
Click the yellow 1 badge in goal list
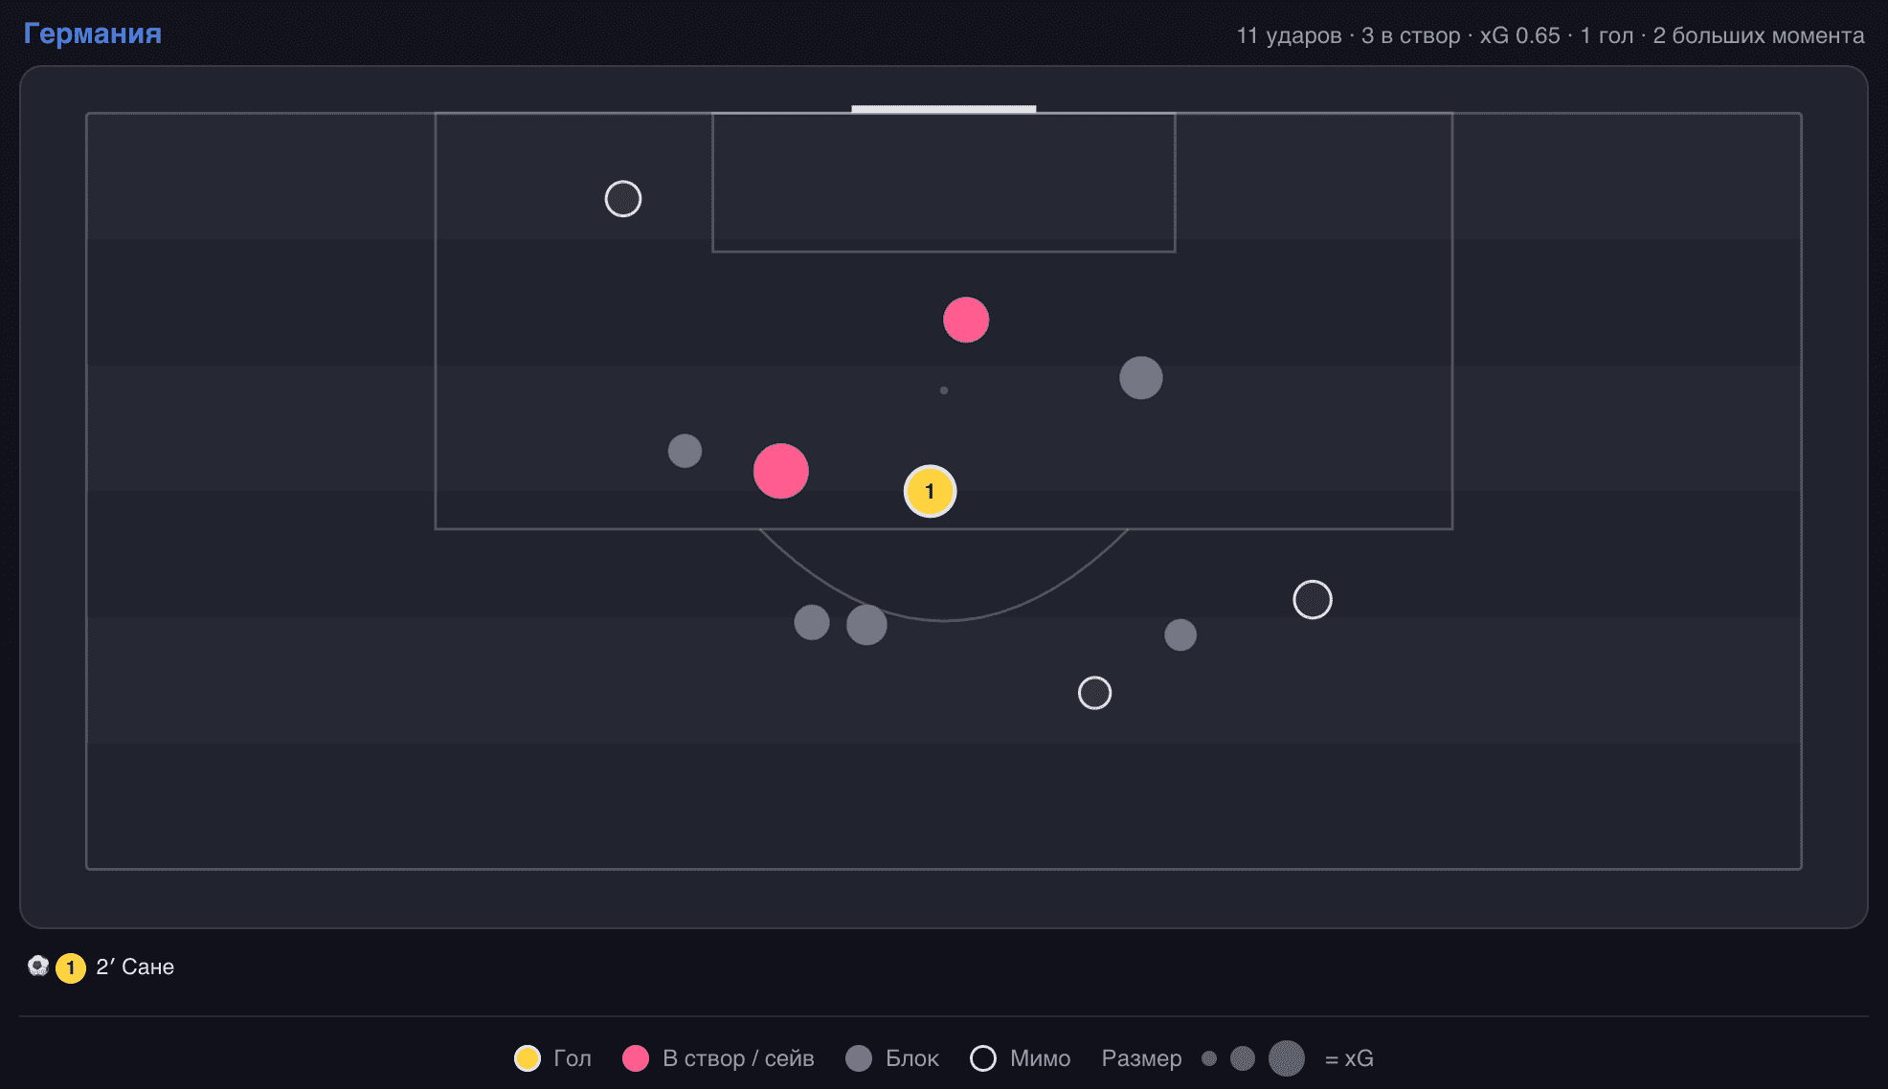71,968
